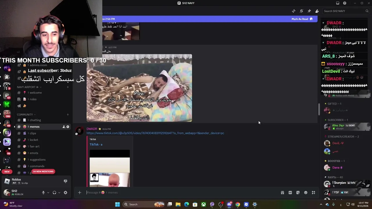The height and width of the screenshot is (209, 372).
Task: Open memes channel settings gear
Action: [68, 127]
